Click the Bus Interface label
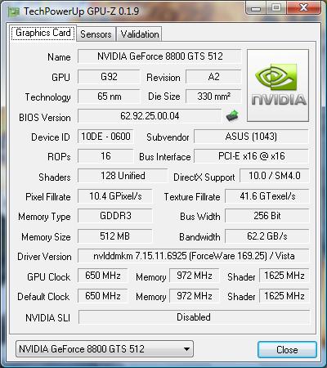 (x=165, y=157)
